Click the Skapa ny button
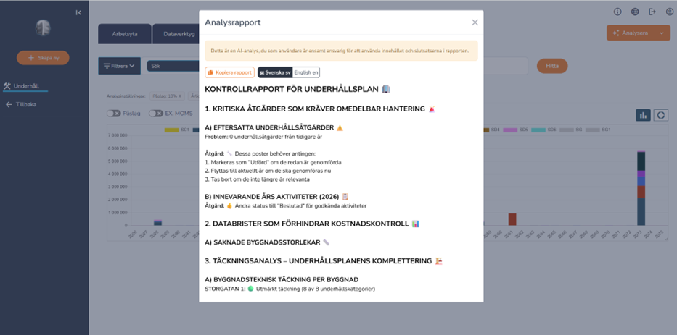677x335 pixels. pyautogui.click(x=43, y=58)
